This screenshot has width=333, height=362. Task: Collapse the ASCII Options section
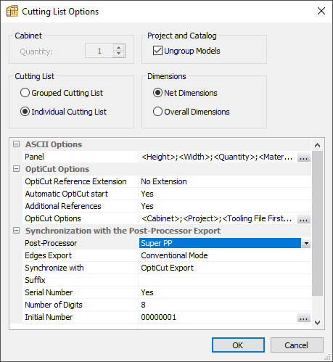[x=16, y=144]
